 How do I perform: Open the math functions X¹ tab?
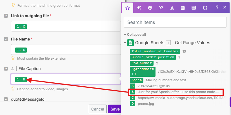point(161,8)
